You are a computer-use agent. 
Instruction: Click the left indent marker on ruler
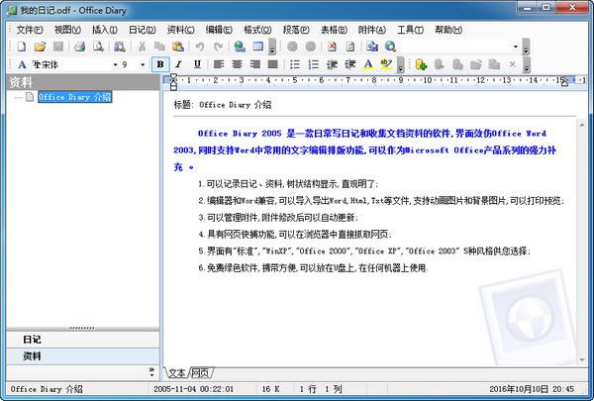click(173, 86)
